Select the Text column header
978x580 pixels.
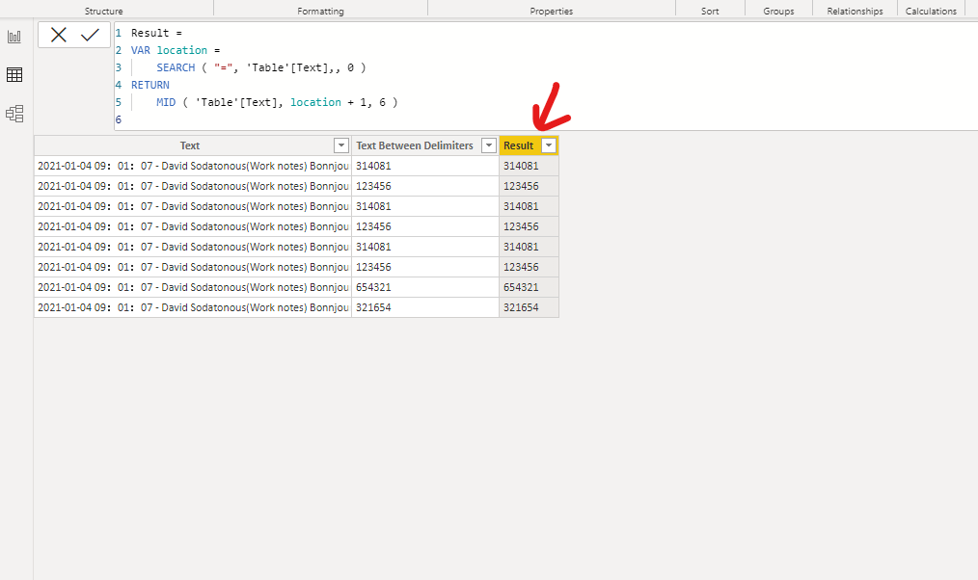(x=190, y=145)
